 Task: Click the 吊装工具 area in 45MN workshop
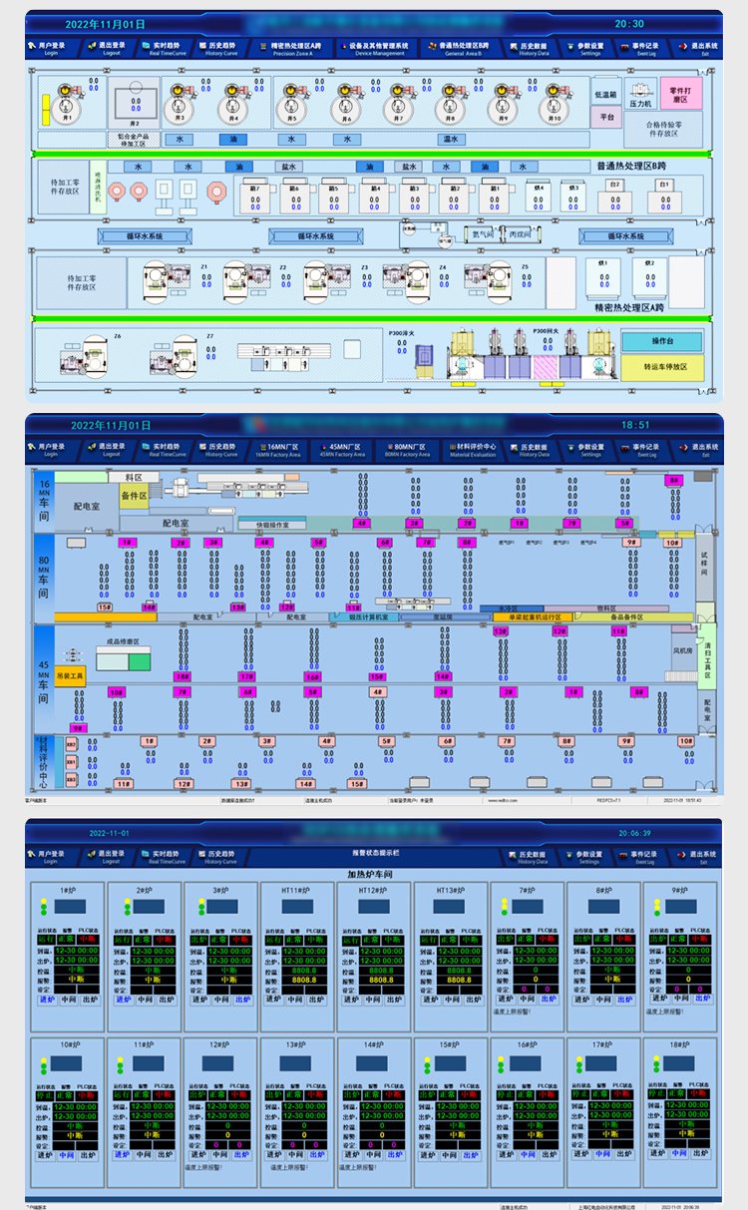pos(71,677)
